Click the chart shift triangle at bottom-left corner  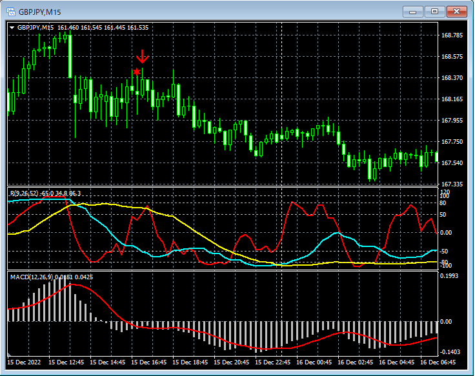point(10,355)
